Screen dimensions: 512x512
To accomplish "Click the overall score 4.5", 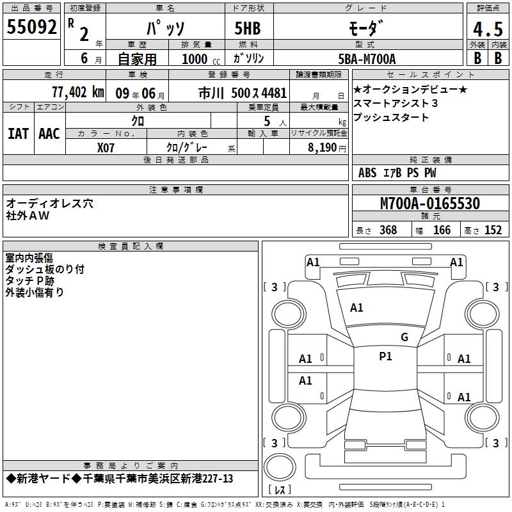I will (488, 29).
